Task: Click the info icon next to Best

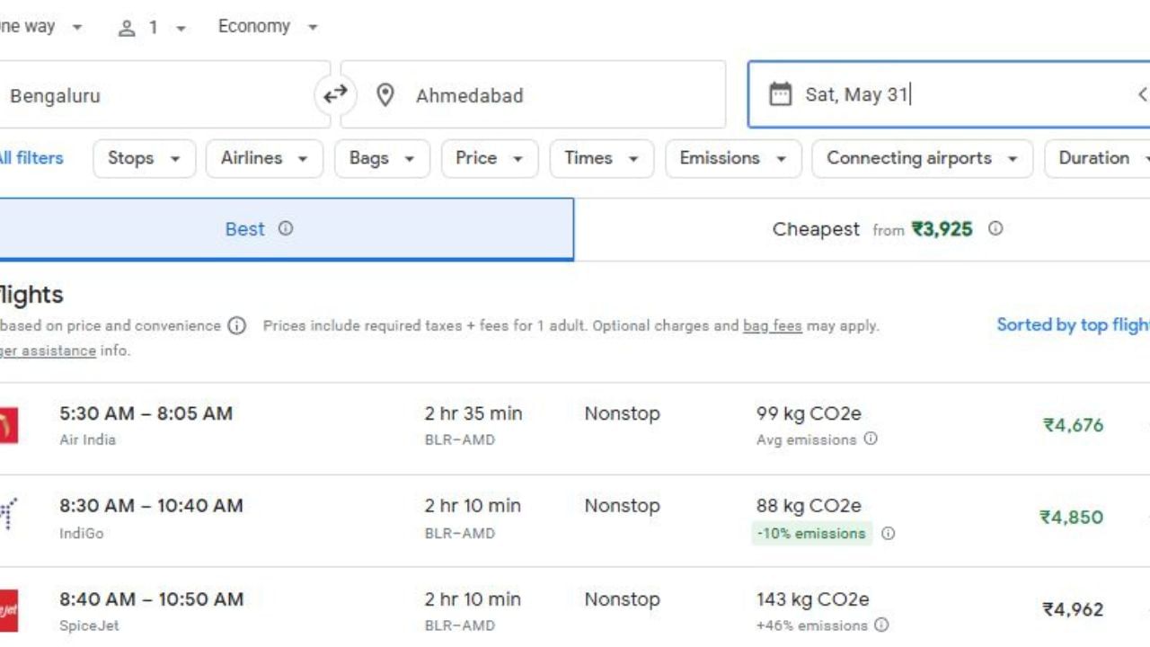Action: pyautogui.click(x=286, y=228)
